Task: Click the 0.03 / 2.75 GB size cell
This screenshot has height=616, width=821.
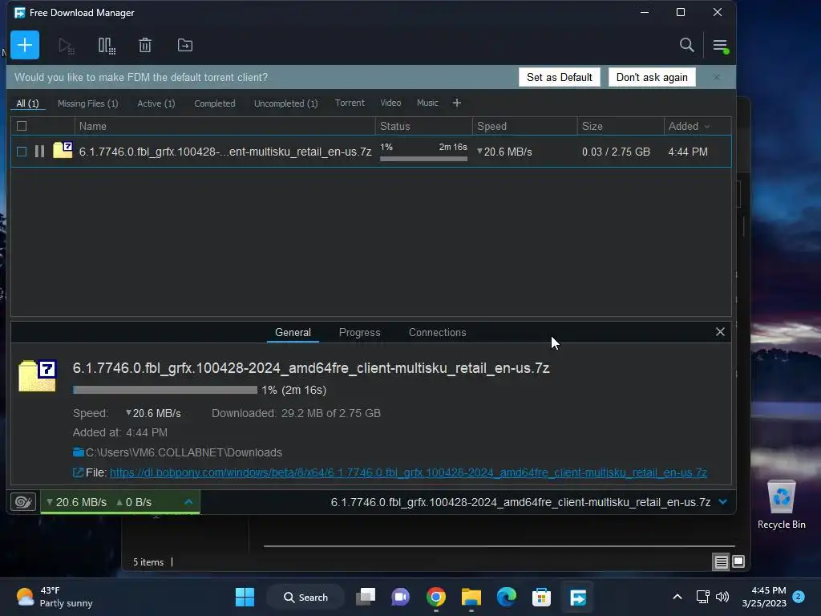Action: [x=616, y=152]
